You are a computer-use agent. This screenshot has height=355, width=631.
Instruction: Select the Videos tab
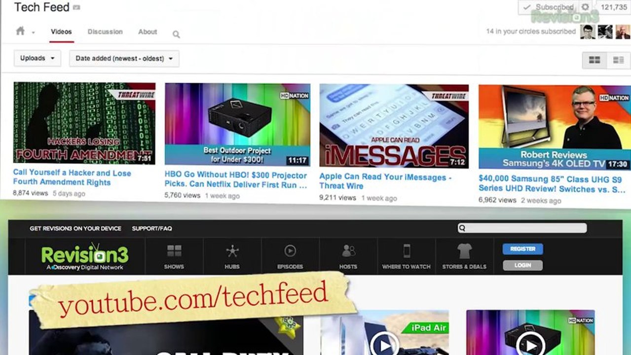click(x=61, y=32)
